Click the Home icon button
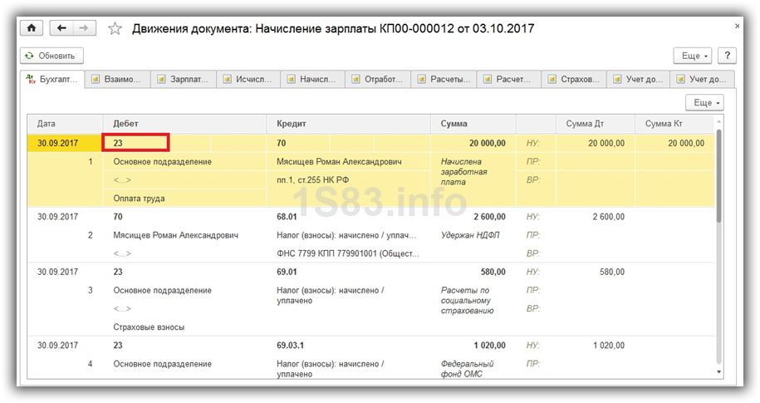760x403 pixels. coord(32,28)
